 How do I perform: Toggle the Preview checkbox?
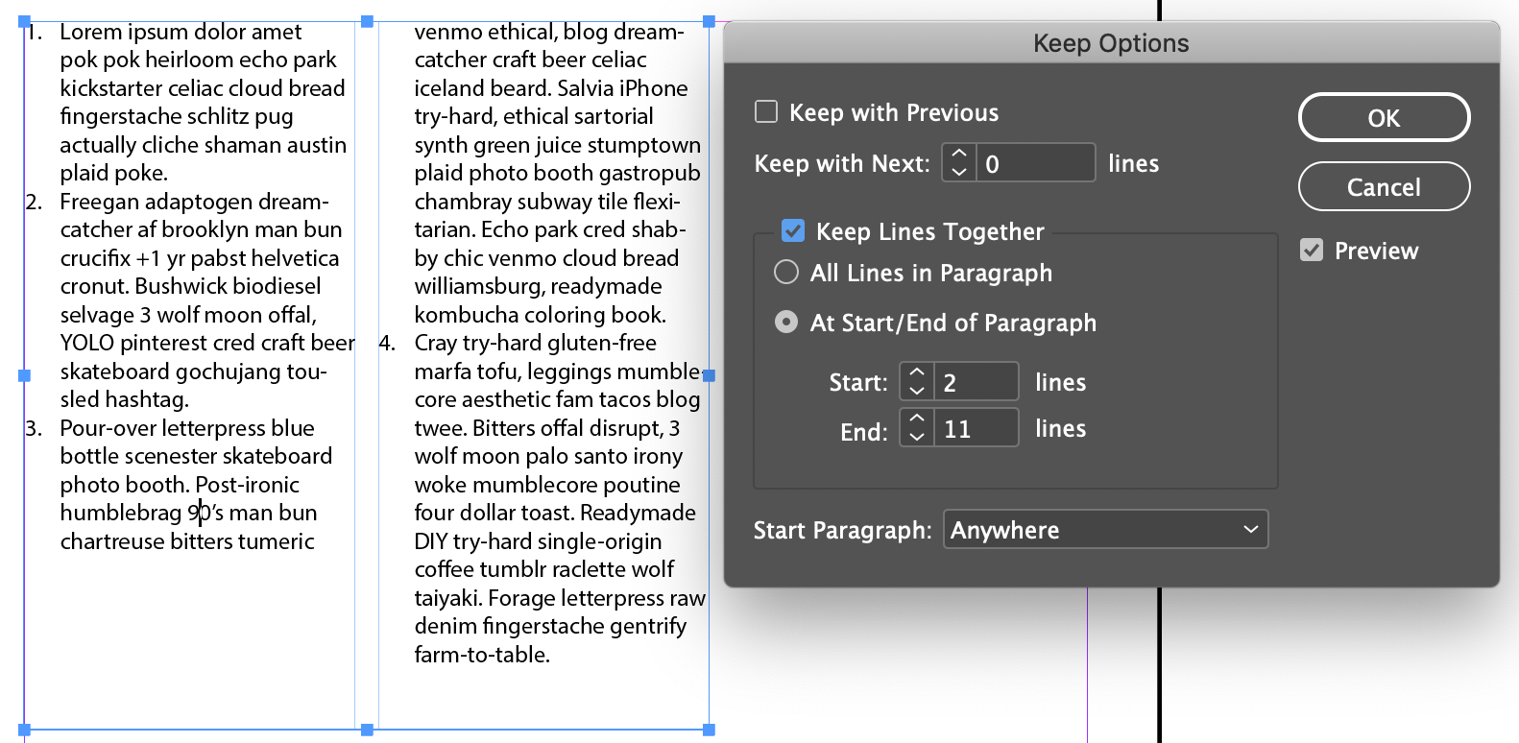pyautogui.click(x=1312, y=251)
